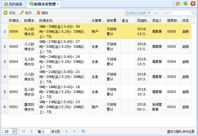Click price cell starting 0吨~21吨(含)
Viewport: 198px width, 136px height.
(64, 76)
